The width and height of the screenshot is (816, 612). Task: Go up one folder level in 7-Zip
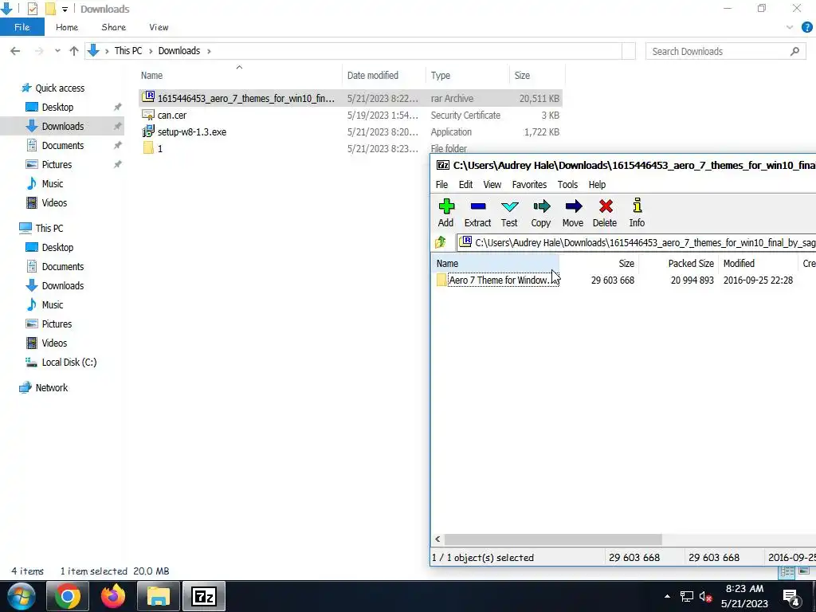tap(441, 242)
